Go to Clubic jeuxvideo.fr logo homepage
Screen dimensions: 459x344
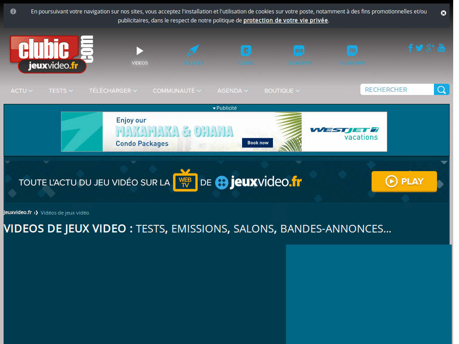tap(52, 54)
